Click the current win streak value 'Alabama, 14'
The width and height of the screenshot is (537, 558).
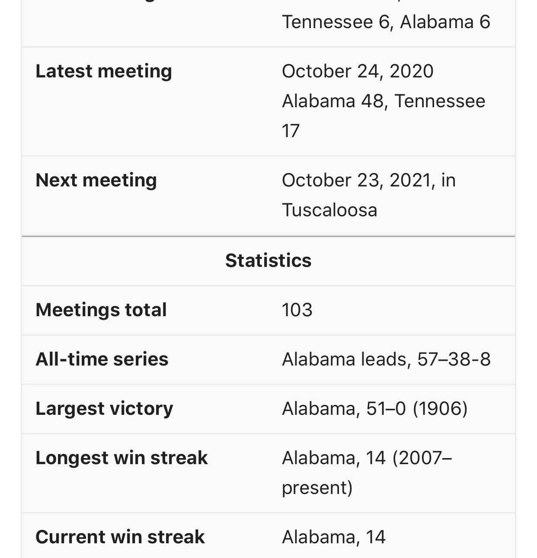tap(333, 537)
